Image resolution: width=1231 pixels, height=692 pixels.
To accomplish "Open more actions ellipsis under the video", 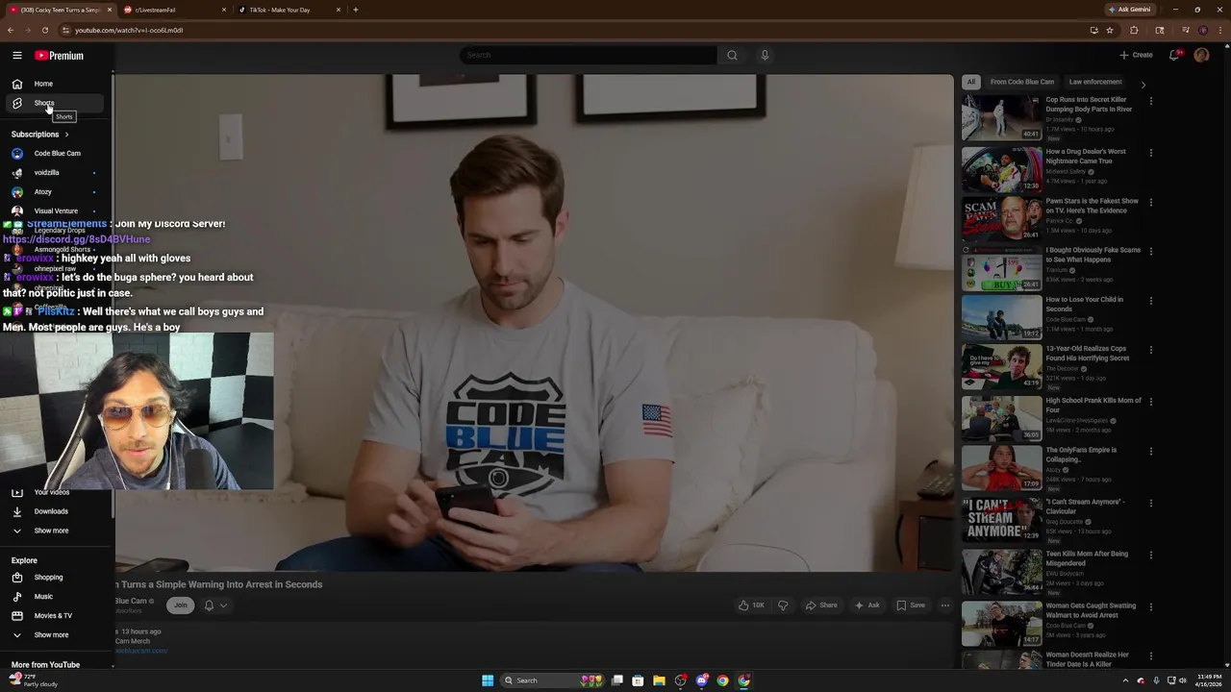I will pyautogui.click(x=945, y=605).
